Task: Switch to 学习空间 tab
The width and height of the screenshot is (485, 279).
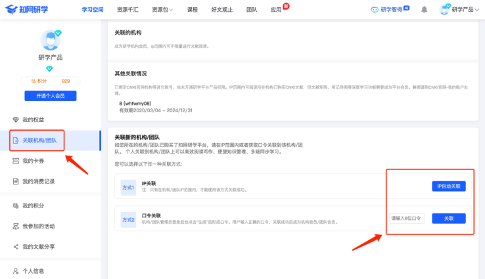Action: pyautogui.click(x=93, y=10)
